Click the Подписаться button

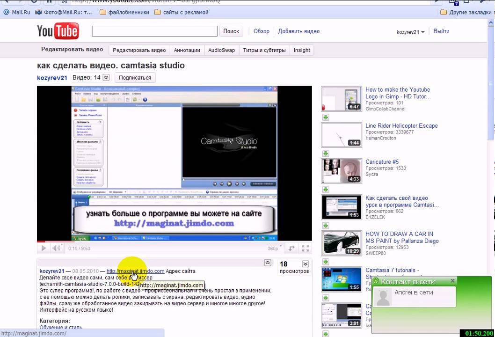tap(135, 78)
